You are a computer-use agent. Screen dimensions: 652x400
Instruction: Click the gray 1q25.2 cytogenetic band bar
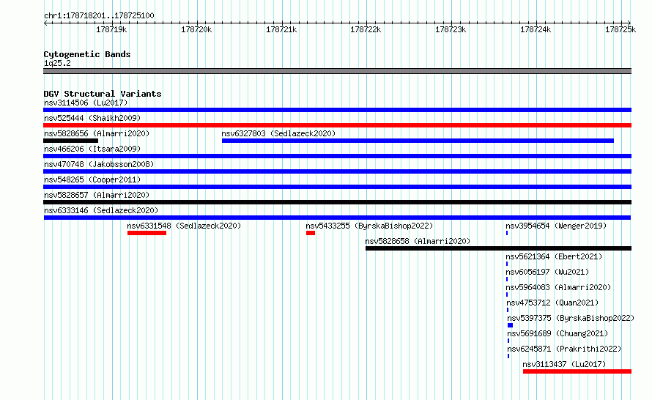pyautogui.click(x=337, y=71)
